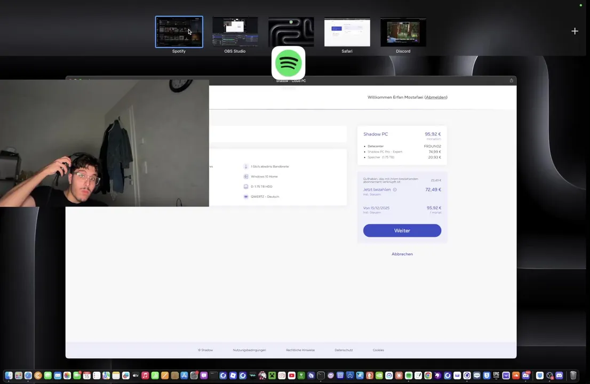Click the Windows 10 Home spec row
The width and height of the screenshot is (590, 384).
click(261, 177)
